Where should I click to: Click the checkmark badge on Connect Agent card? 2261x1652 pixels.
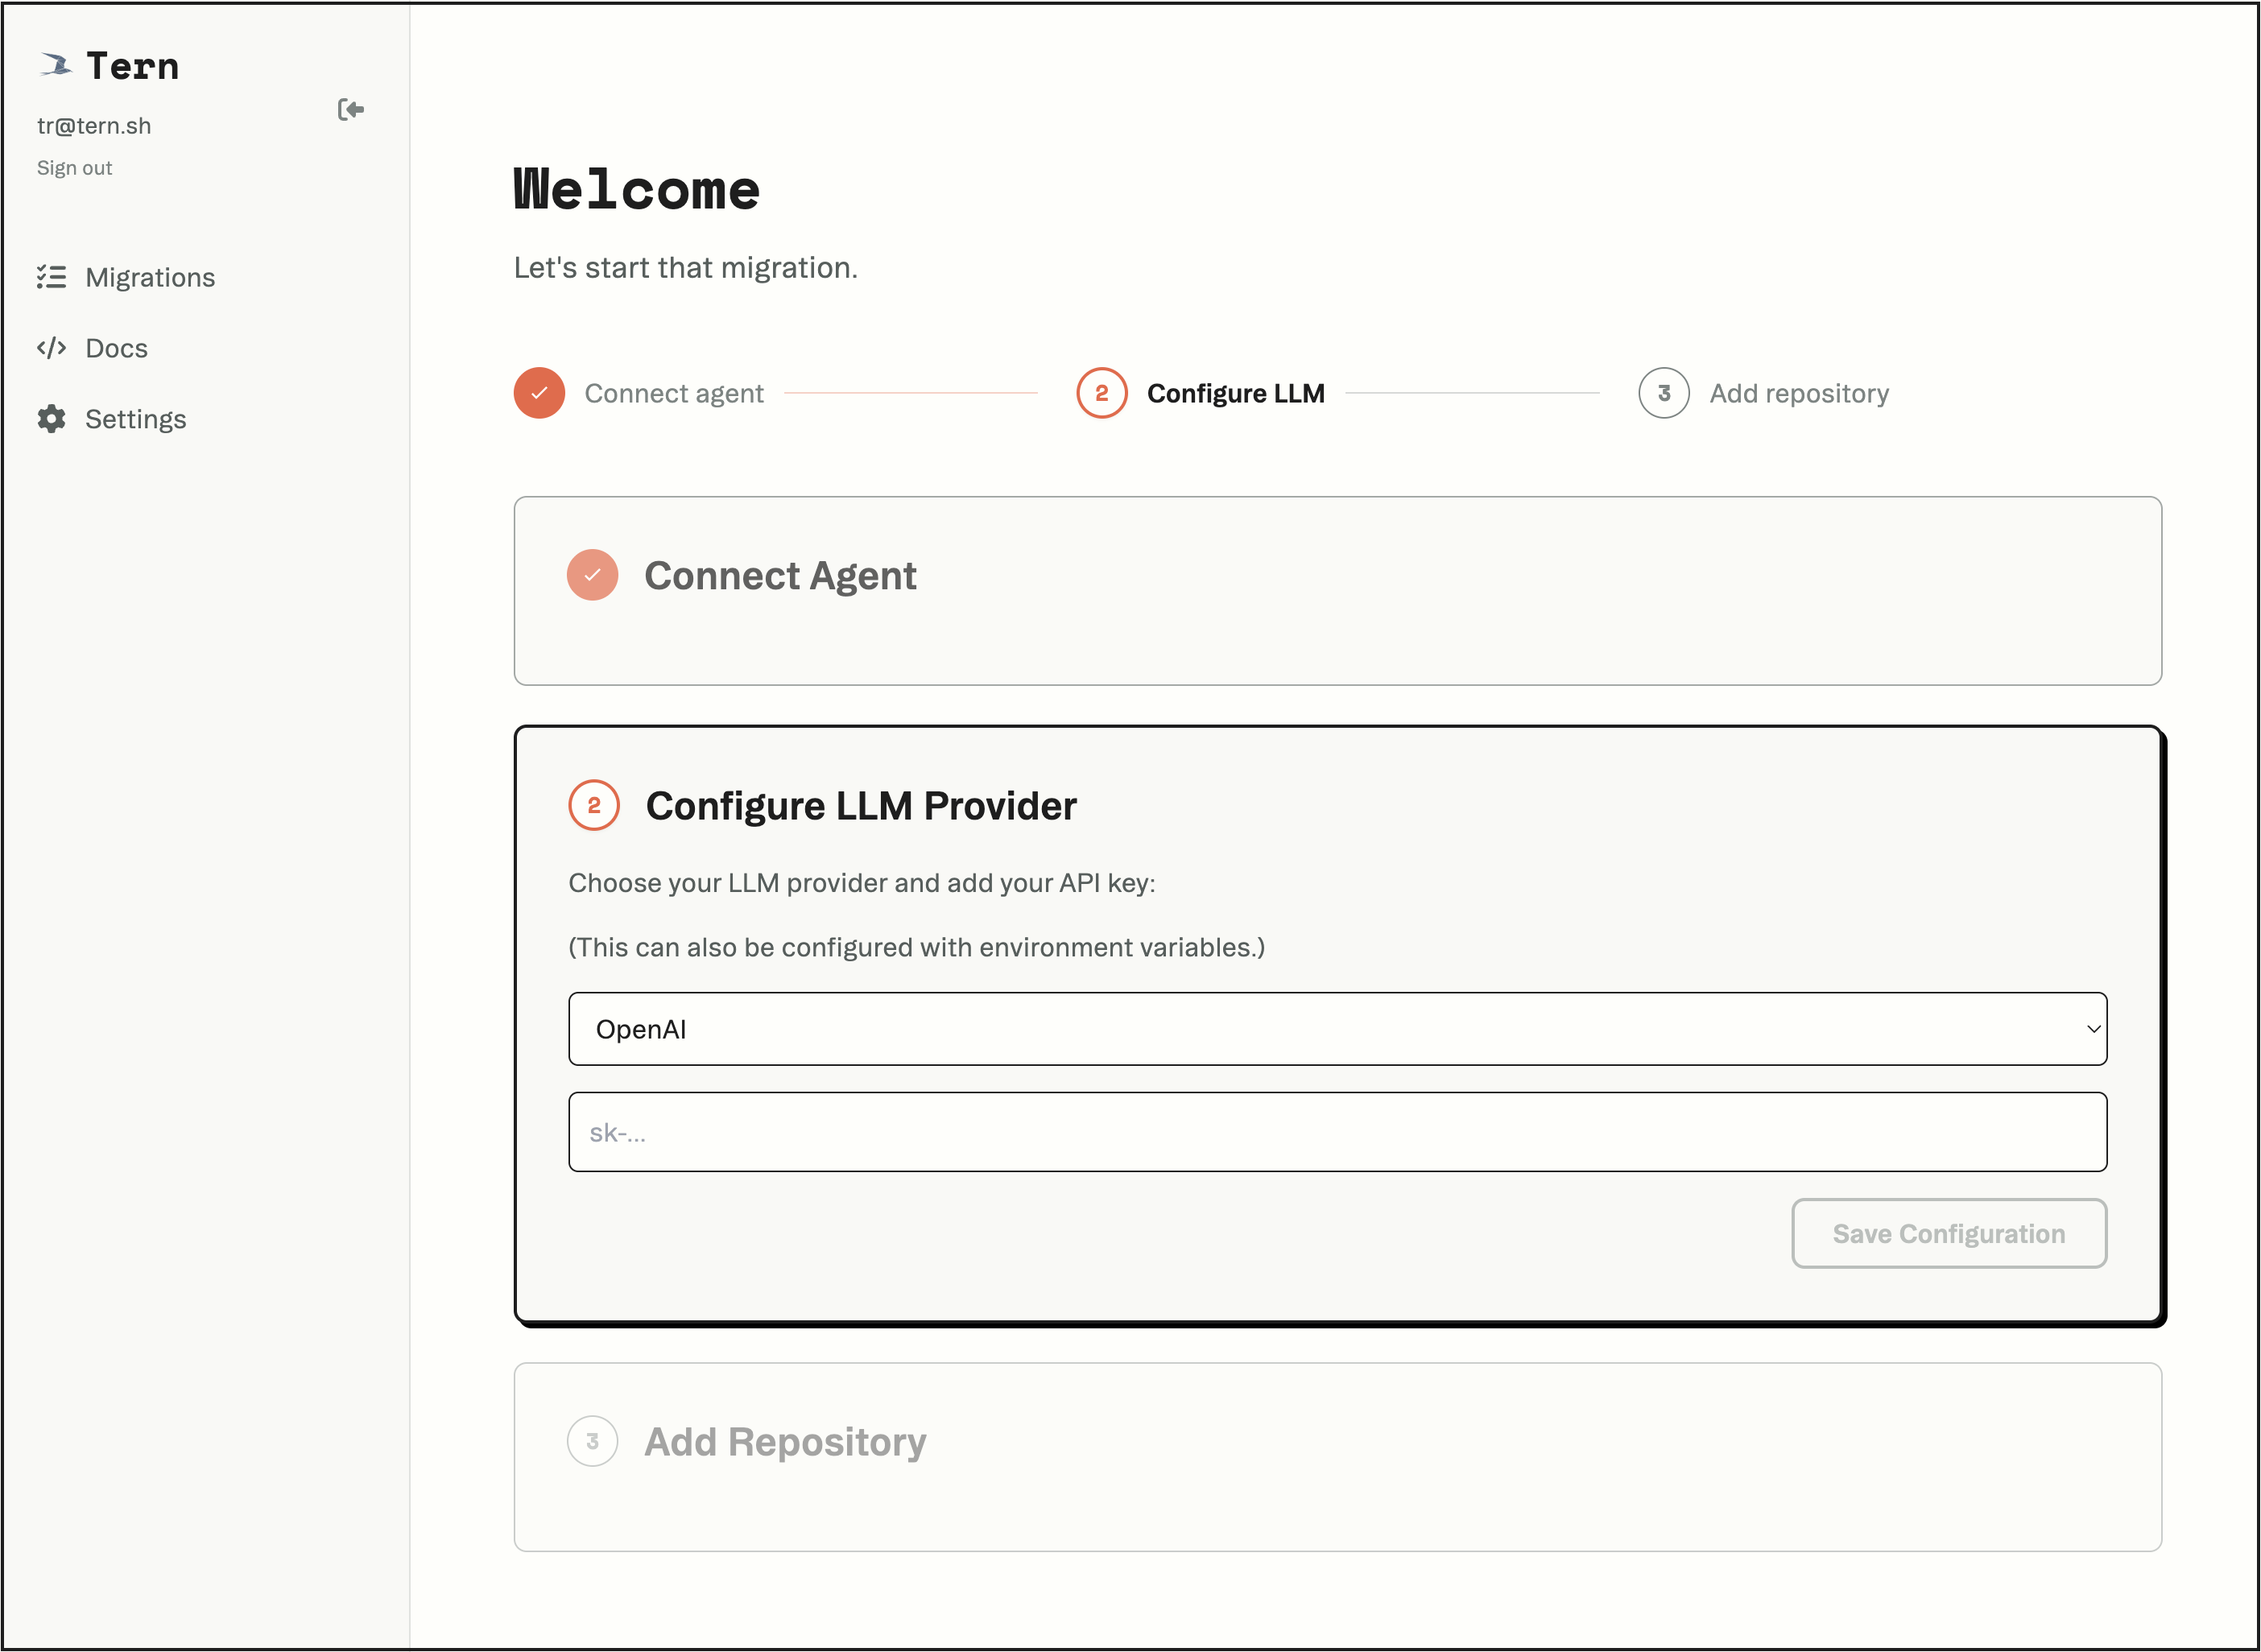pos(592,575)
